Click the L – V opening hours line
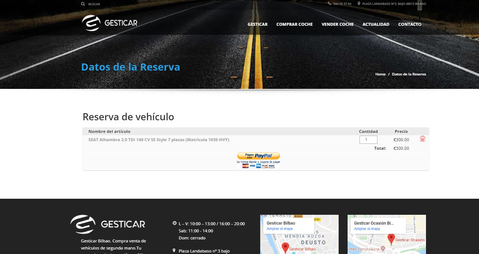The height and width of the screenshot is (254, 479). click(x=212, y=224)
